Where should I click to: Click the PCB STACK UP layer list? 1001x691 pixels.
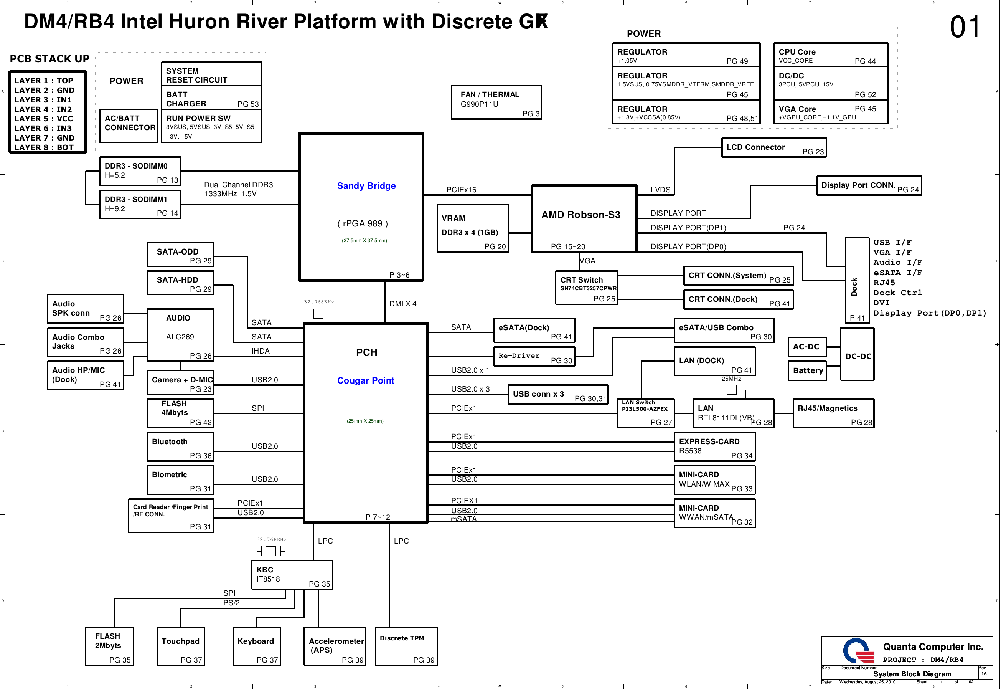[48, 112]
